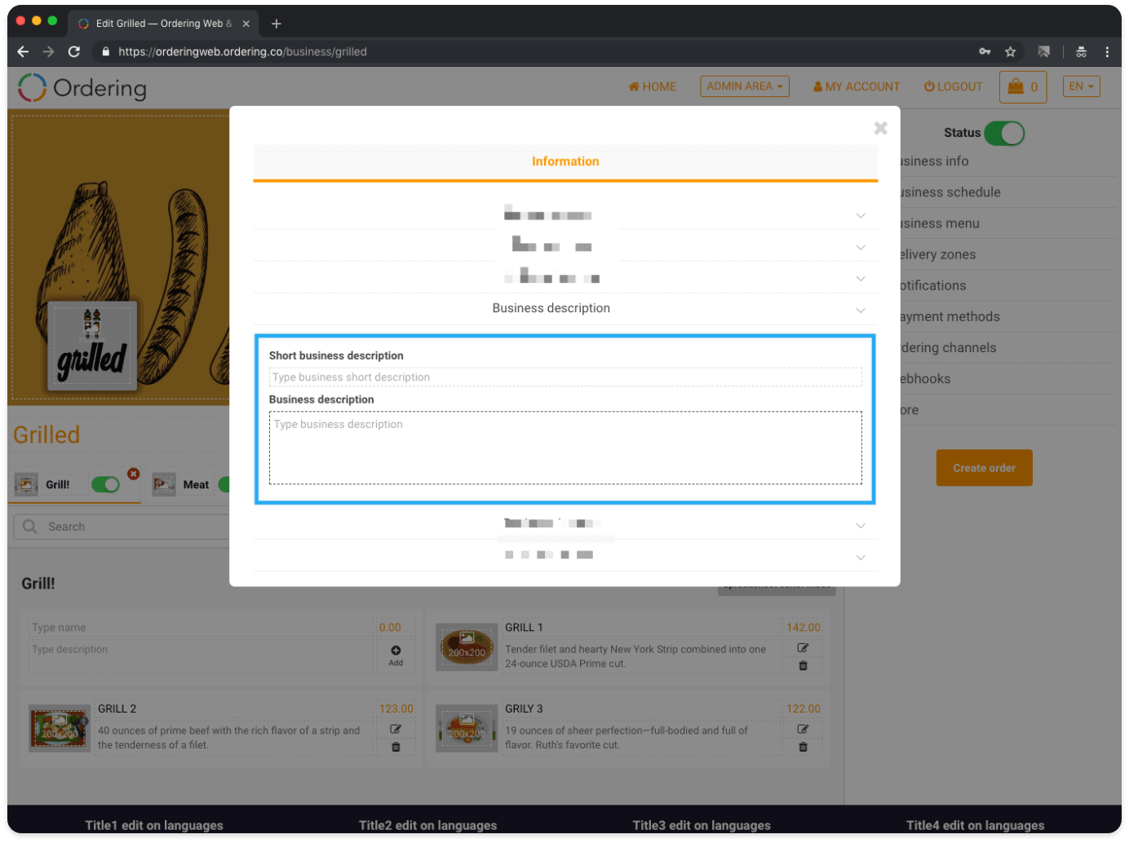Click the site security lock icon
The height and width of the screenshot is (843, 1129).
click(105, 51)
